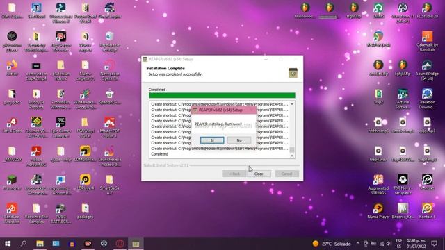This screenshot has width=445, height=250.
Task: Open the Bitsonic Keyzone desktop icon
Action: pyautogui.click(x=403, y=211)
